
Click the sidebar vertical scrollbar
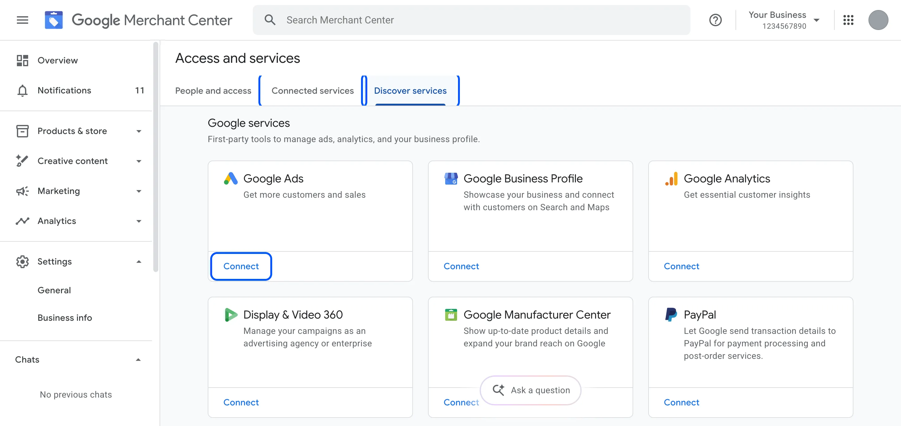click(156, 157)
